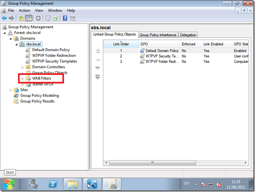Expand the Sites tree node
The width and height of the screenshot is (255, 192).
pyautogui.click(x=11, y=90)
